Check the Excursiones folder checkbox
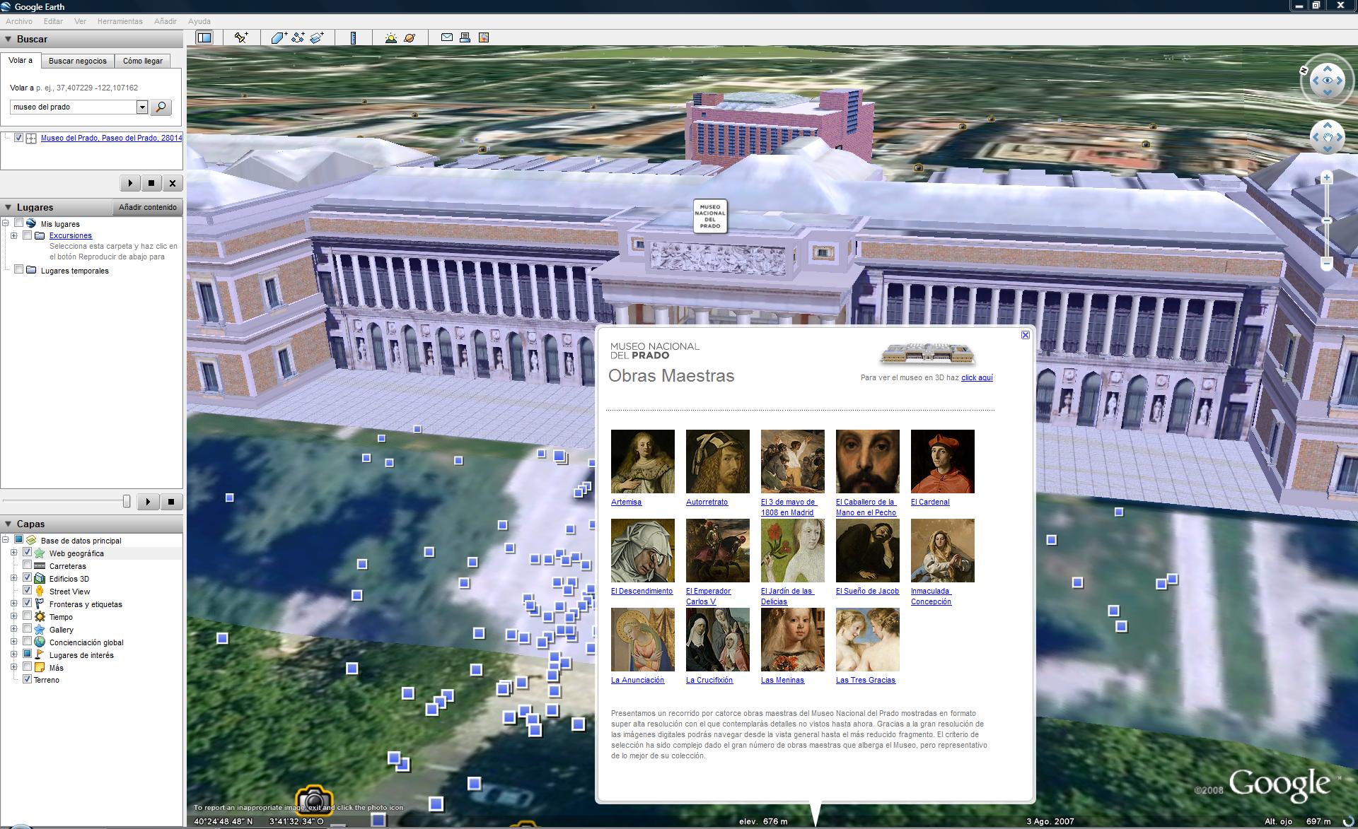Screen dimensions: 1358x829 point(27,235)
